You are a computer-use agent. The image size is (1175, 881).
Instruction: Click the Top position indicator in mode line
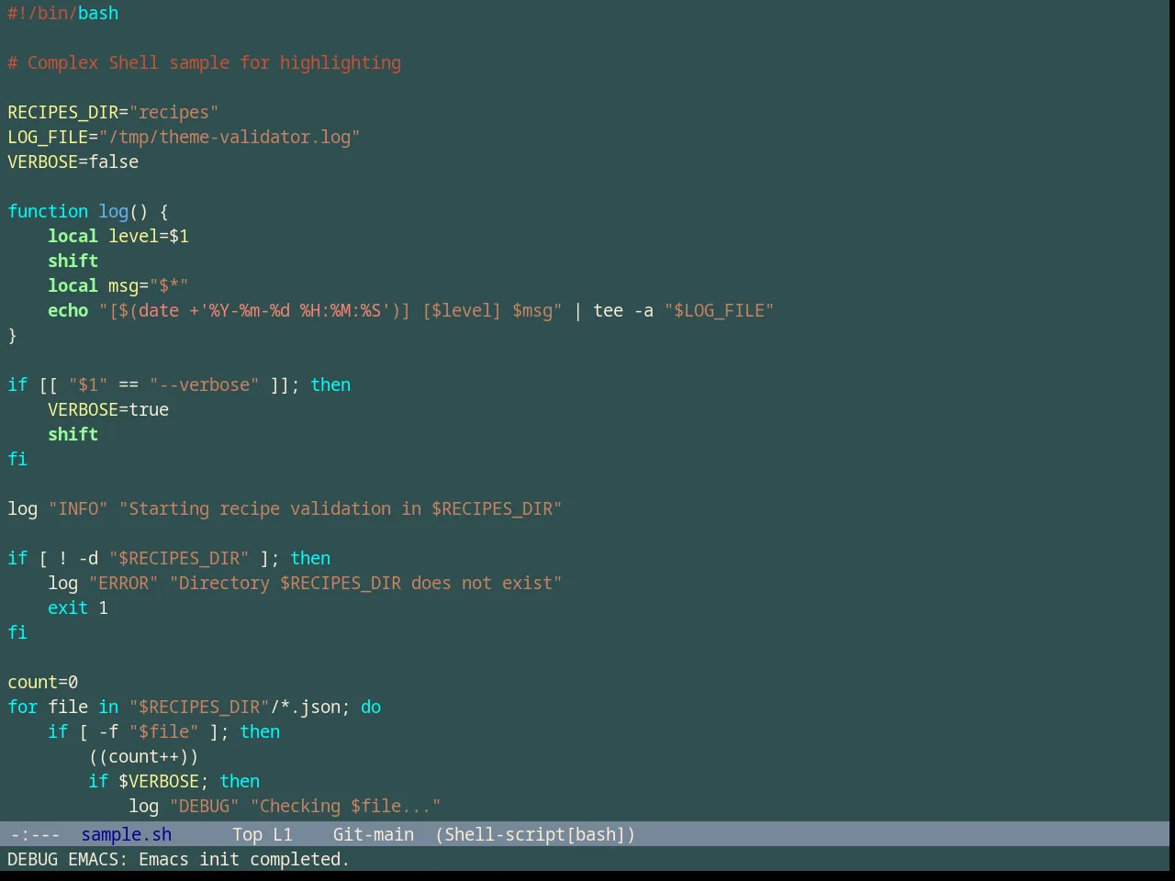click(247, 834)
